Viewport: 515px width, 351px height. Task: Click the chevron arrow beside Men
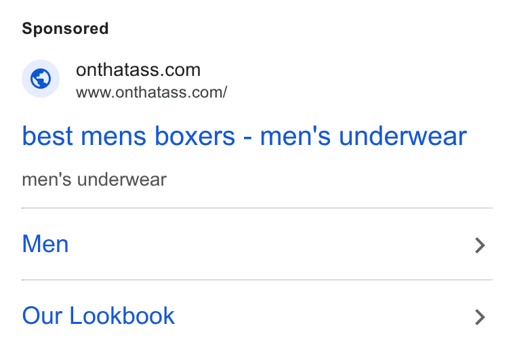[x=480, y=245]
